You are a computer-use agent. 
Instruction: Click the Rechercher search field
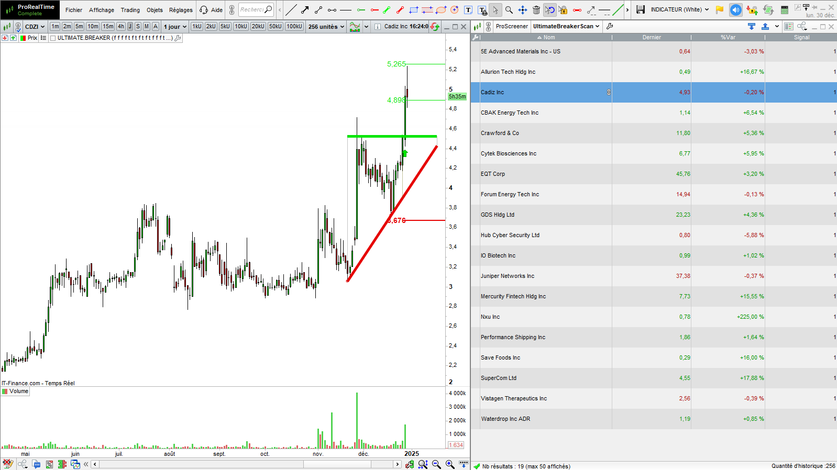(256, 9)
